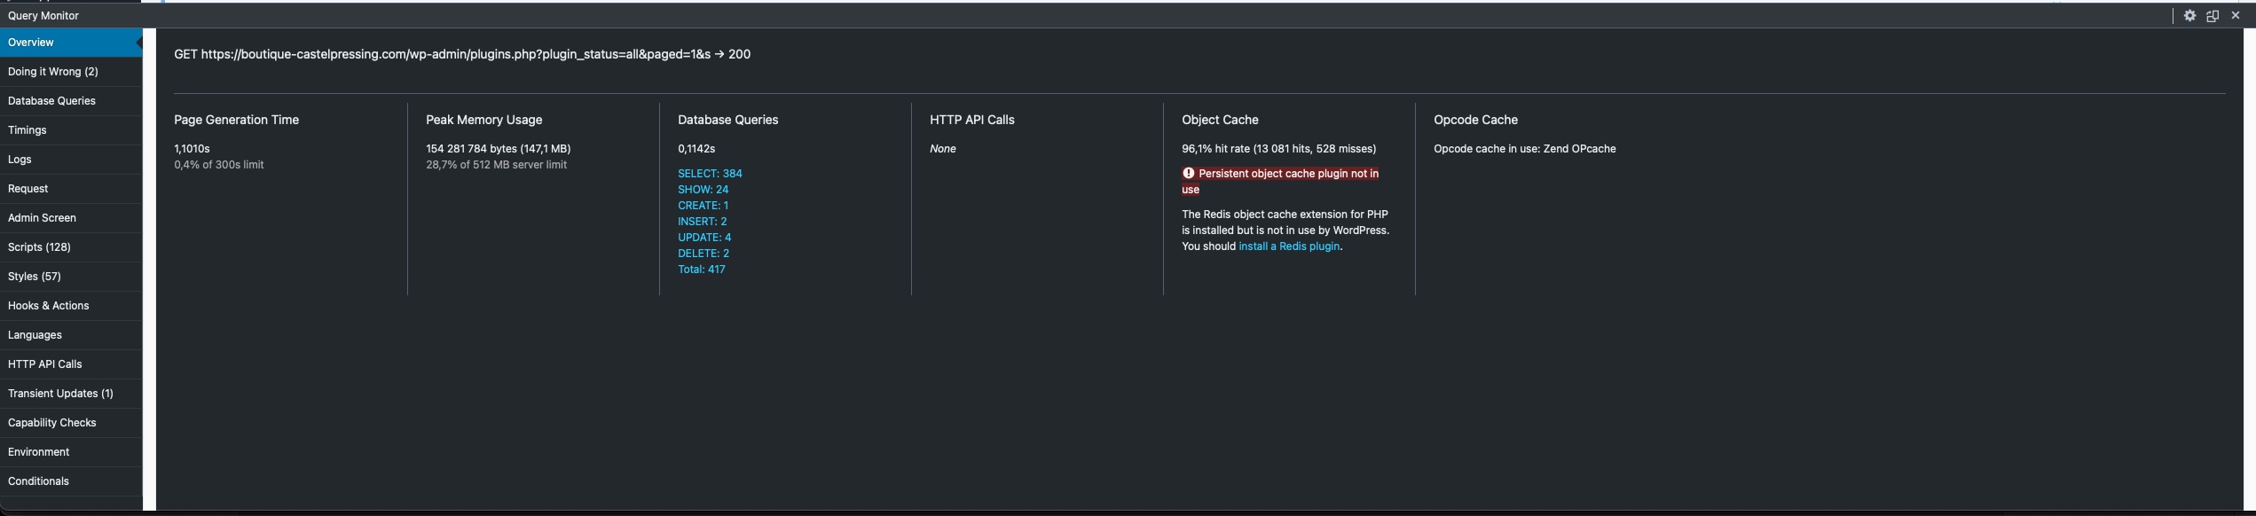Image resolution: width=2256 pixels, height=516 pixels.
Task: Click 0,4% of 300s limit text
Action: click(x=218, y=165)
